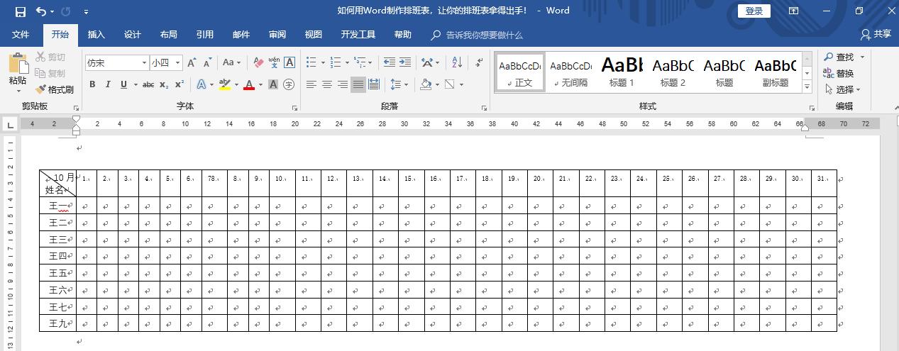Sort the selection with the A-Z sort icon

[456, 62]
